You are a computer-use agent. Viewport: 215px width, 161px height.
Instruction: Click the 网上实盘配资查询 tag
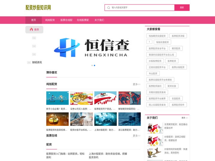[x=157, y=105]
